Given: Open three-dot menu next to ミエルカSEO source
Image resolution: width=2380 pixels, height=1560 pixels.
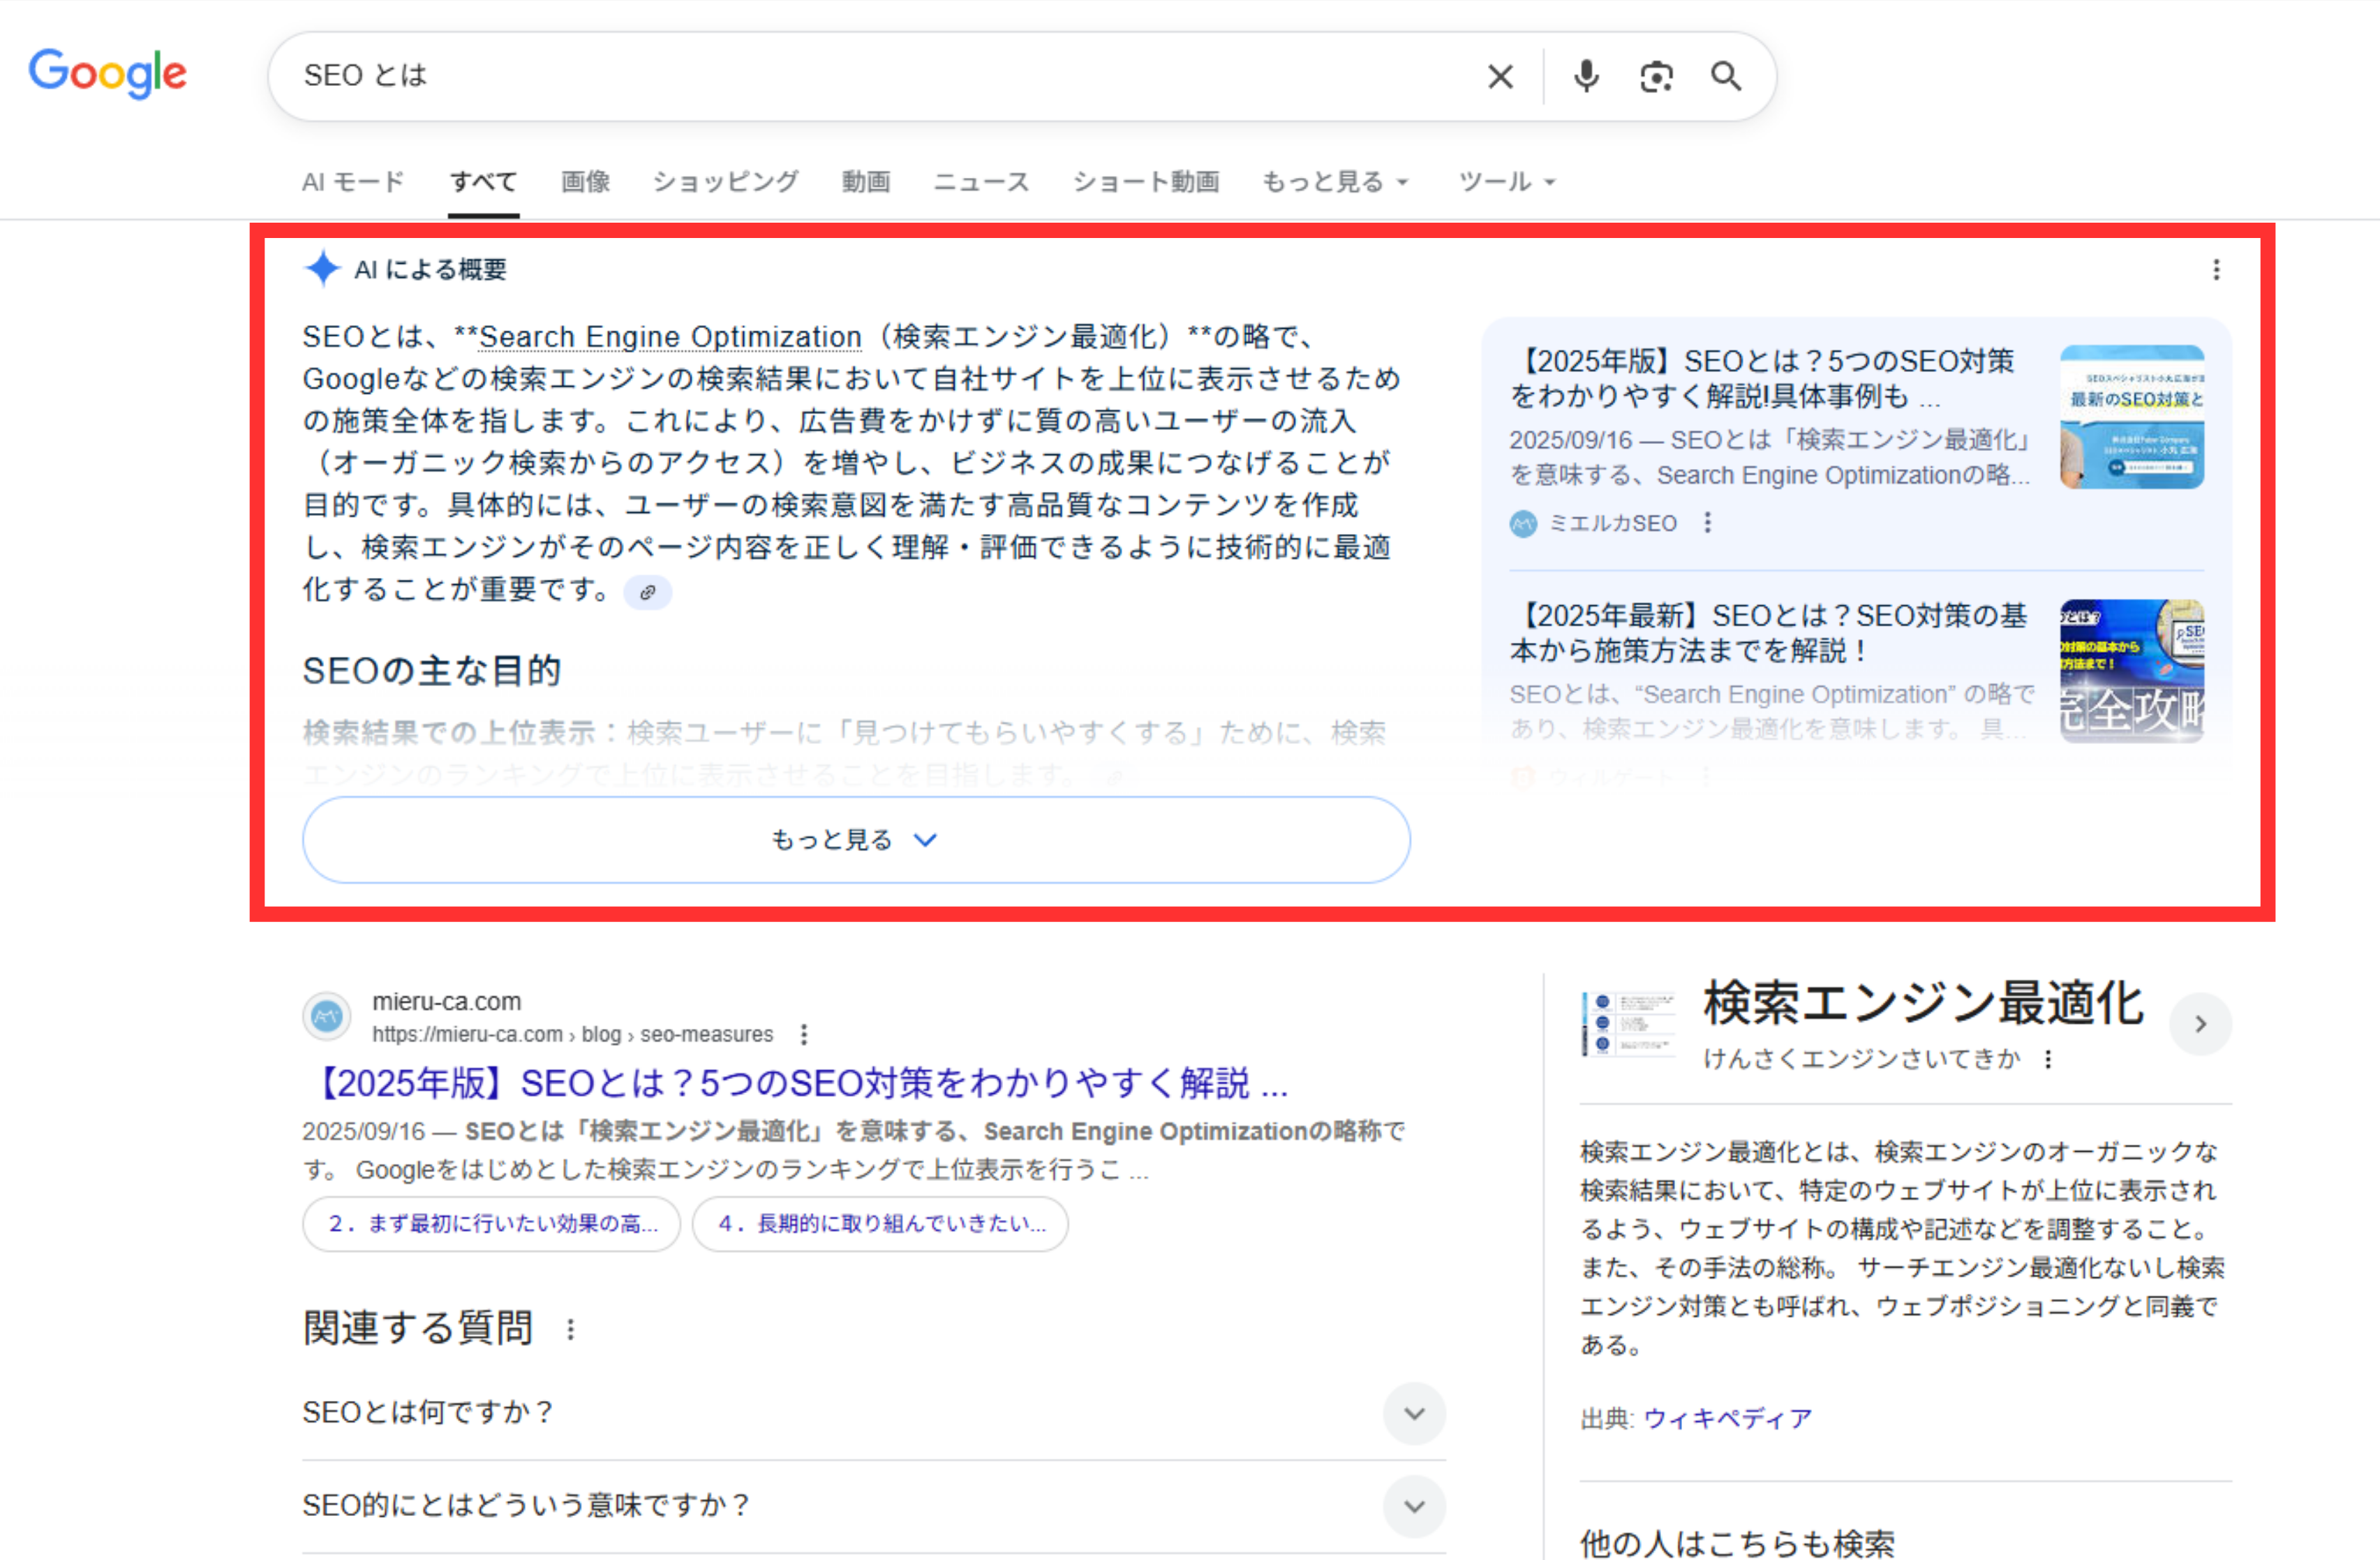Looking at the screenshot, I should [1708, 523].
